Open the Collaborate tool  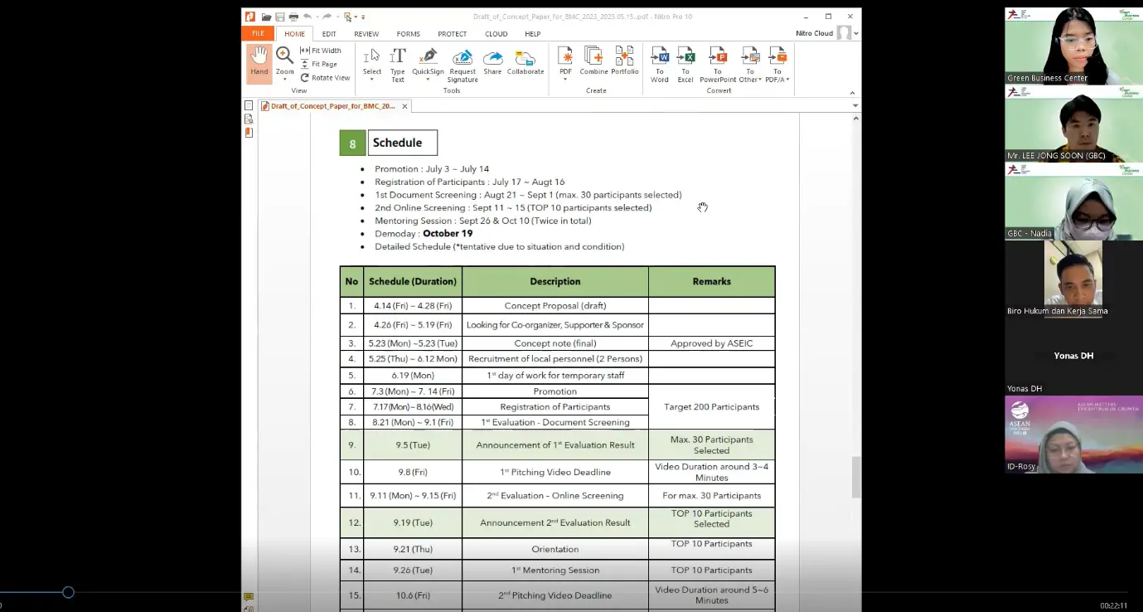(x=525, y=62)
